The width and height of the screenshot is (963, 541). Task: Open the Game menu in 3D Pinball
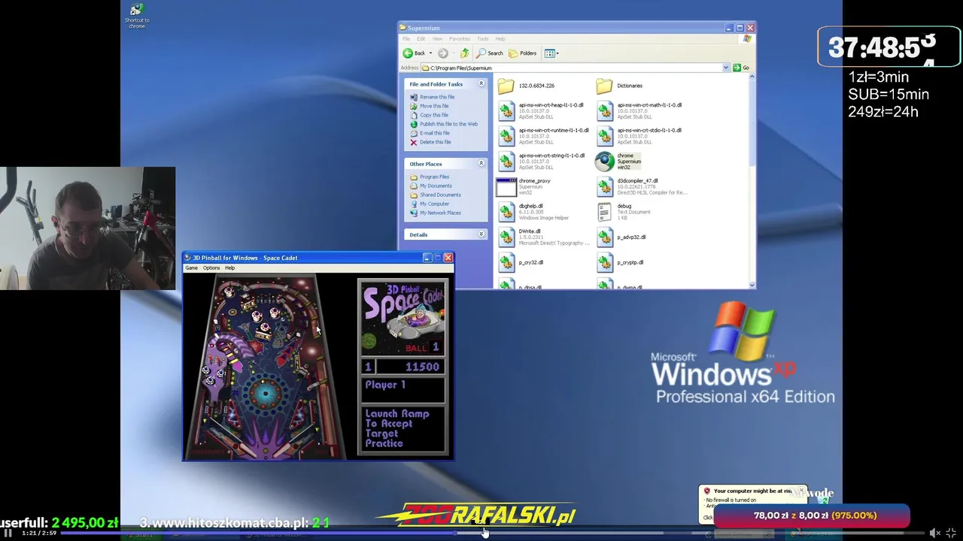(192, 267)
